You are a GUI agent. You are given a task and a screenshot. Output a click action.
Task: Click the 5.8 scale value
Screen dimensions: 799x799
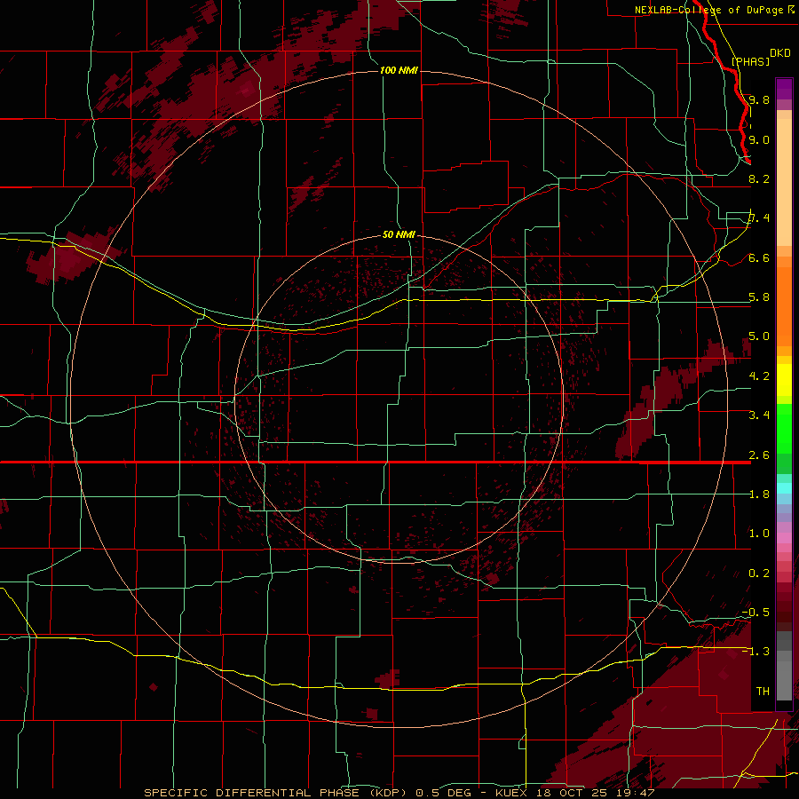click(759, 297)
